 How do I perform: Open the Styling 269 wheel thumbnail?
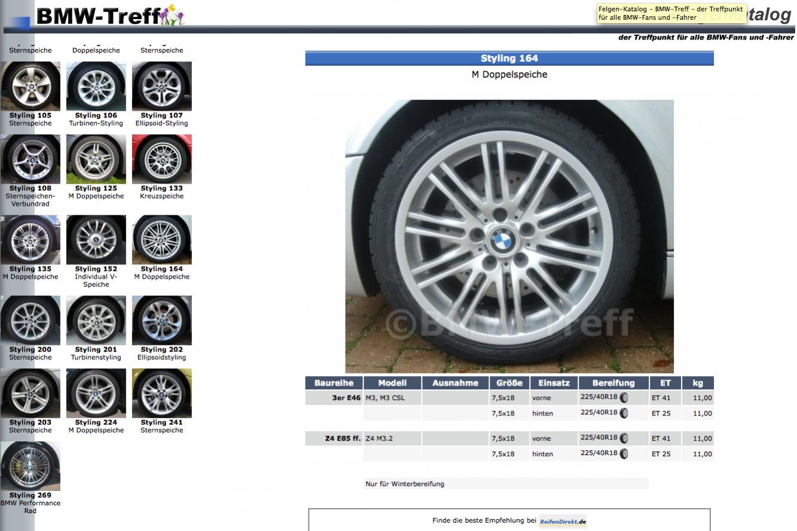coord(30,466)
